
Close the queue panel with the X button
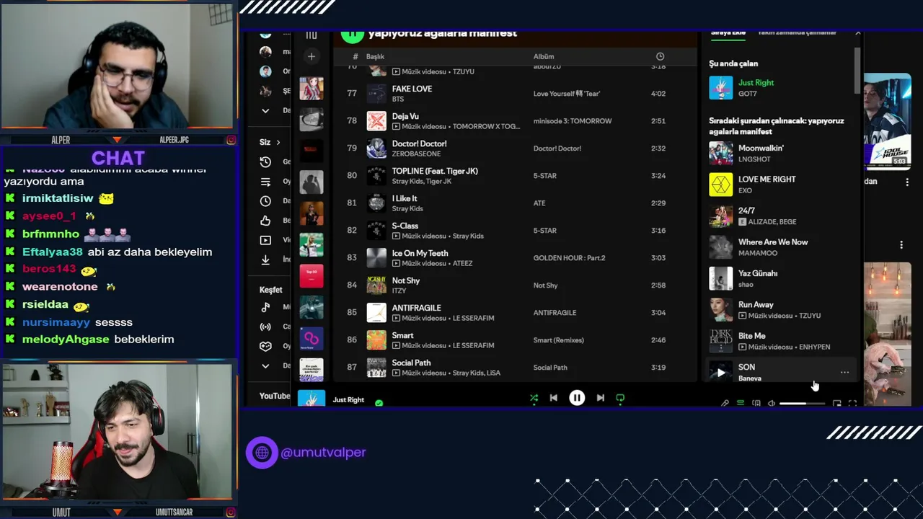(x=857, y=33)
